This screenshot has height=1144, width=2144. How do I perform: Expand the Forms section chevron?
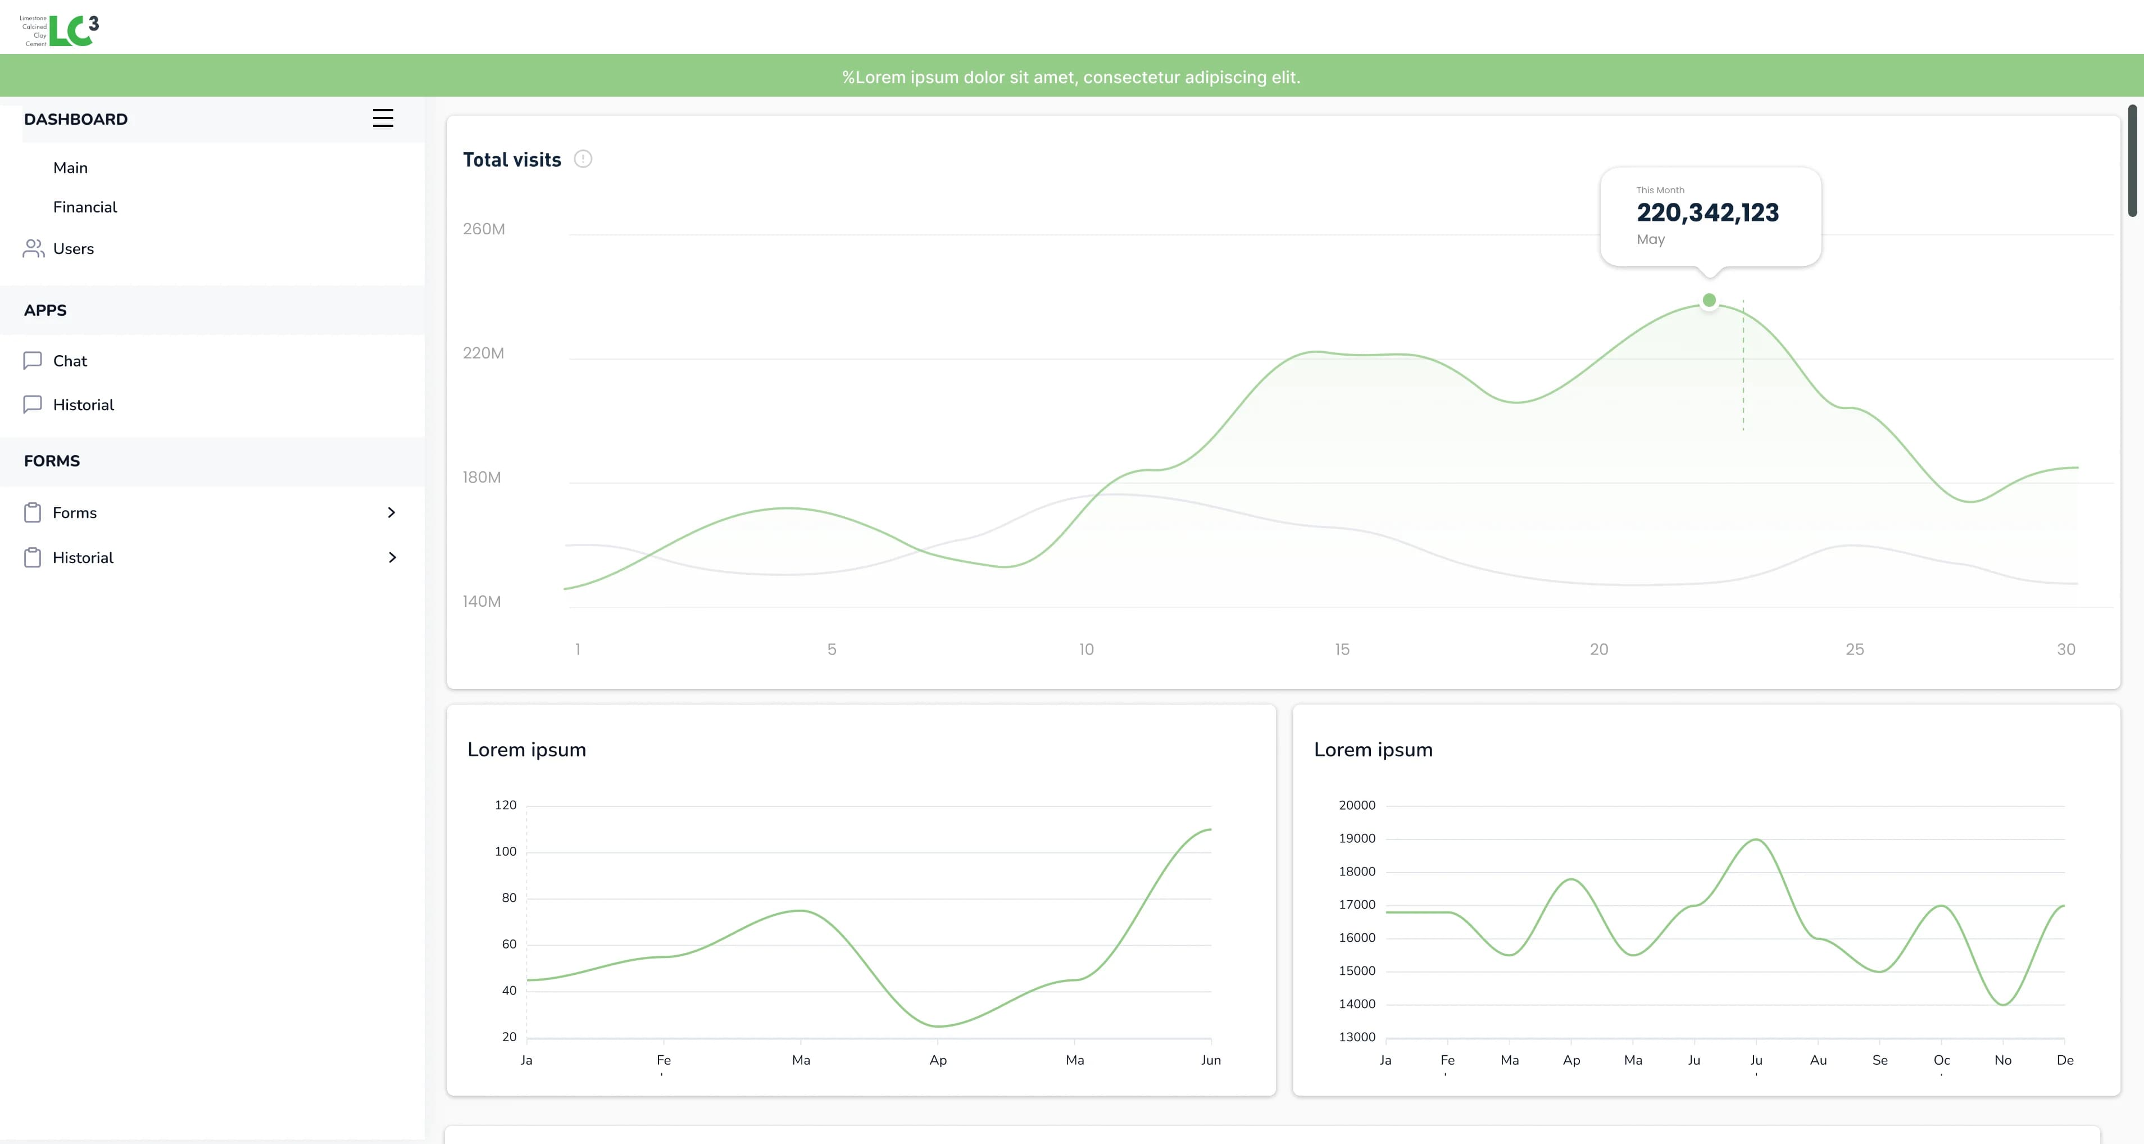[x=392, y=513]
